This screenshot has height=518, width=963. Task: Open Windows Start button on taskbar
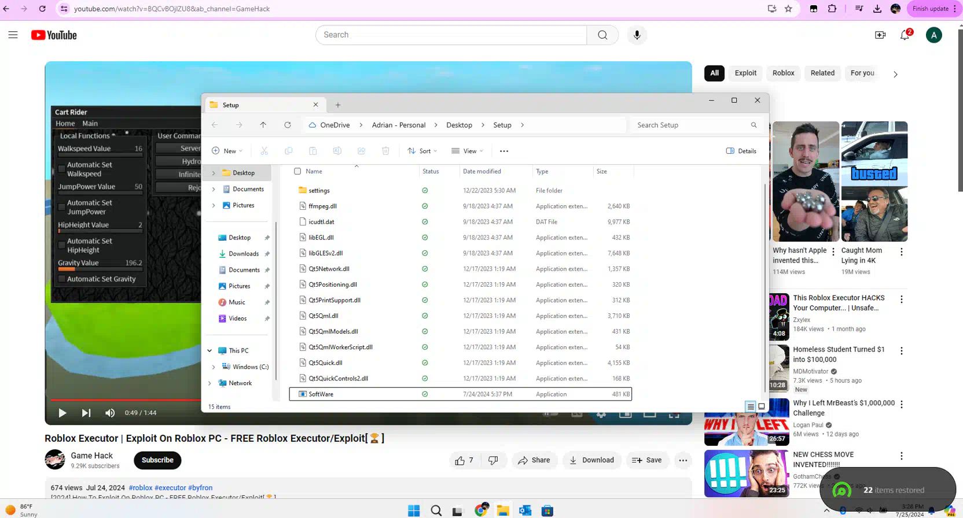(x=414, y=510)
